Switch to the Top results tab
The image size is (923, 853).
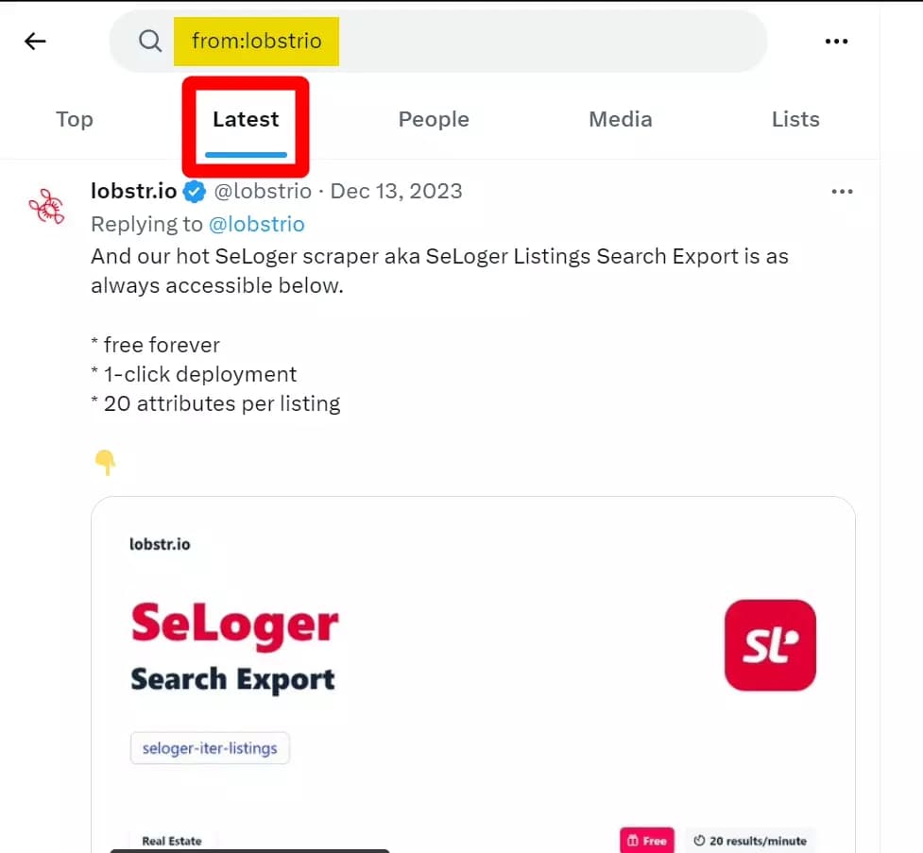pyautogui.click(x=75, y=119)
